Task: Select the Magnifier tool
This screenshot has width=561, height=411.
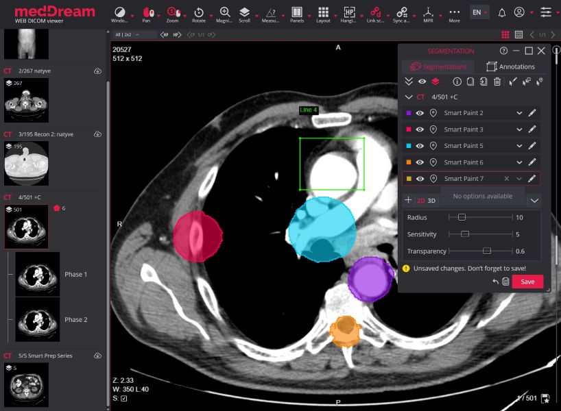Action: pos(224,14)
